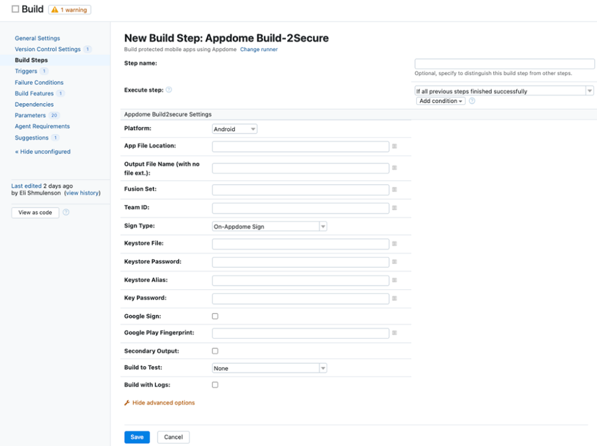Click parameter picker icon beside Team ID field

tap(394, 208)
